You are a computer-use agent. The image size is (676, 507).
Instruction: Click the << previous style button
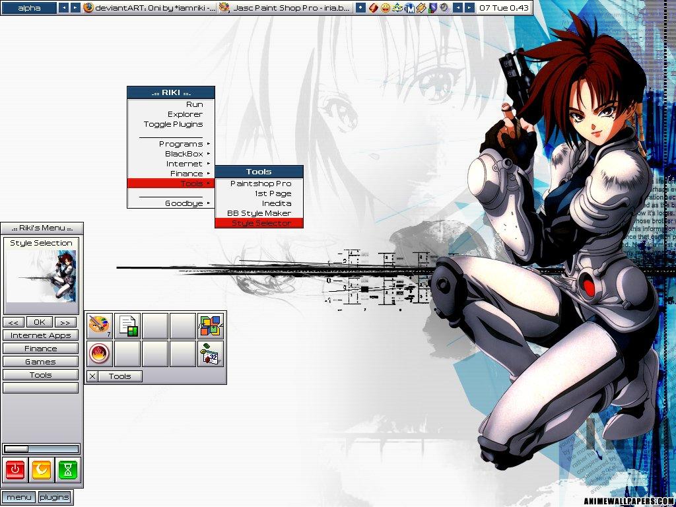(x=13, y=322)
